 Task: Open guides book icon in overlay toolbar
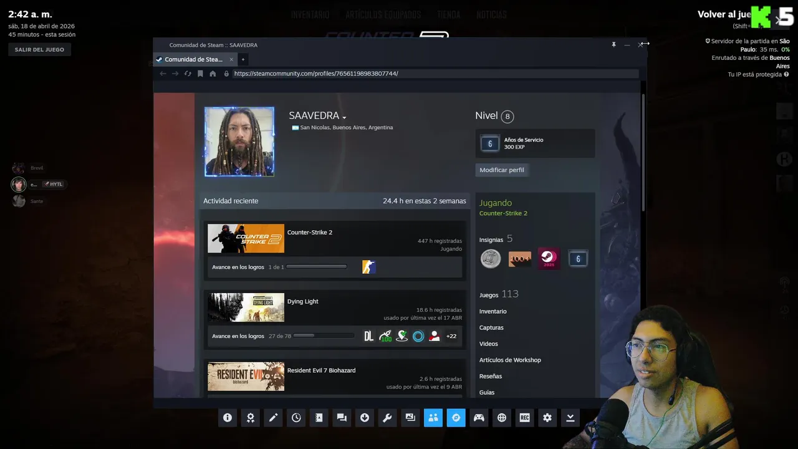click(319, 418)
